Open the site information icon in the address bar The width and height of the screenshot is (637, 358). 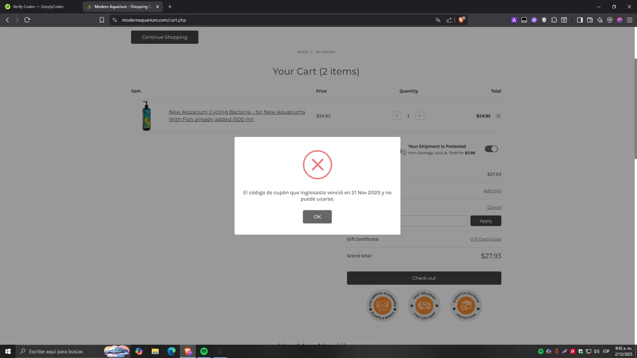[x=115, y=20]
